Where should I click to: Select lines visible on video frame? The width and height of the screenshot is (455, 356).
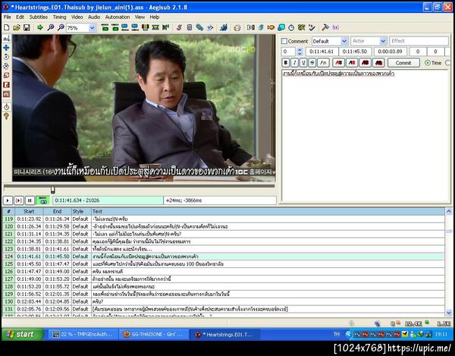tap(146, 27)
